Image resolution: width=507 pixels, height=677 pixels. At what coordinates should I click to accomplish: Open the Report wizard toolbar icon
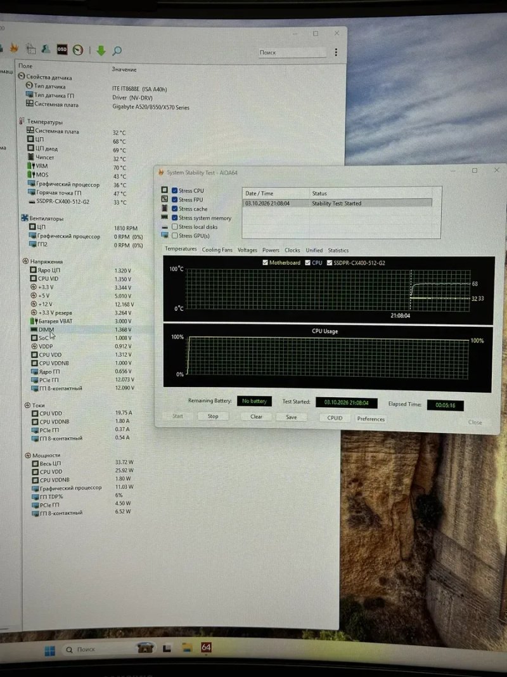click(x=30, y=48)
